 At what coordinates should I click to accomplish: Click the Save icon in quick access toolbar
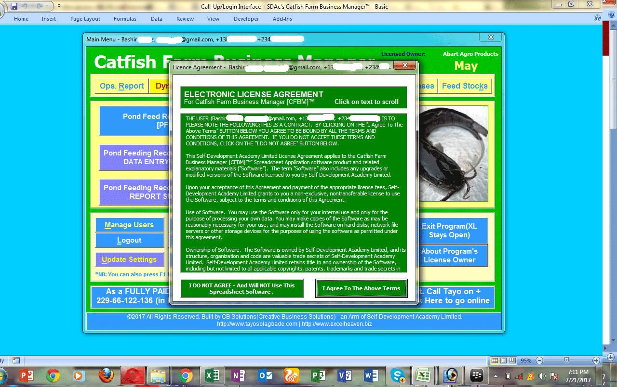pyautogui.click(x=13, y=6)
